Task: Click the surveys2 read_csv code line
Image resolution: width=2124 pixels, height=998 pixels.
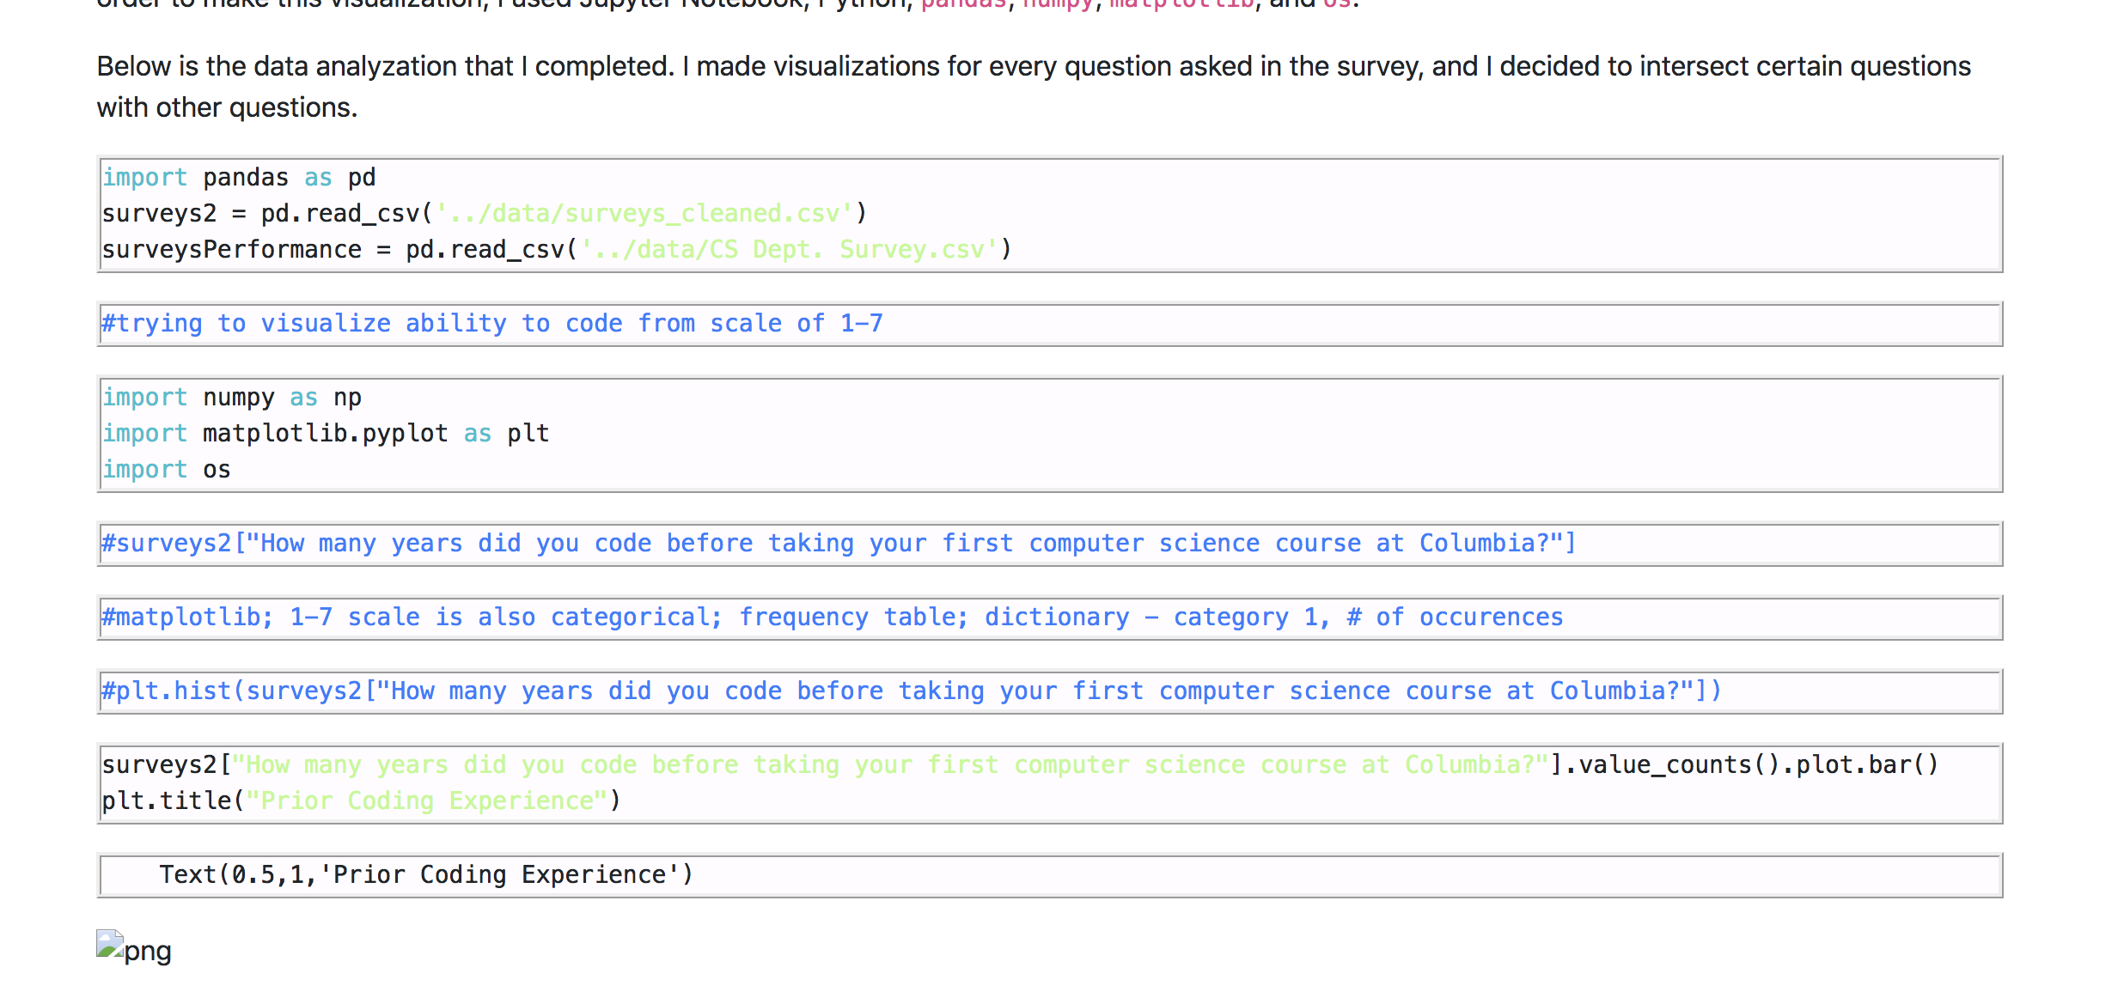Action: [x=484, y=214]
